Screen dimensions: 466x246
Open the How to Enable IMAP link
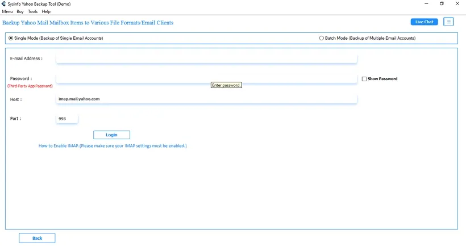pyautogui.click(x=113, y=146)
